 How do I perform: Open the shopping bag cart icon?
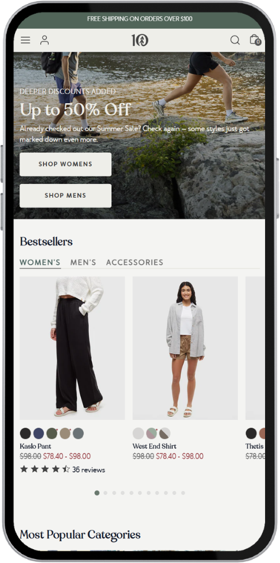tap(255, 40)
